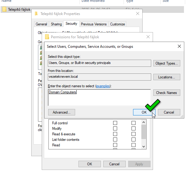Open the Previous Versions tab

(94, 24)
